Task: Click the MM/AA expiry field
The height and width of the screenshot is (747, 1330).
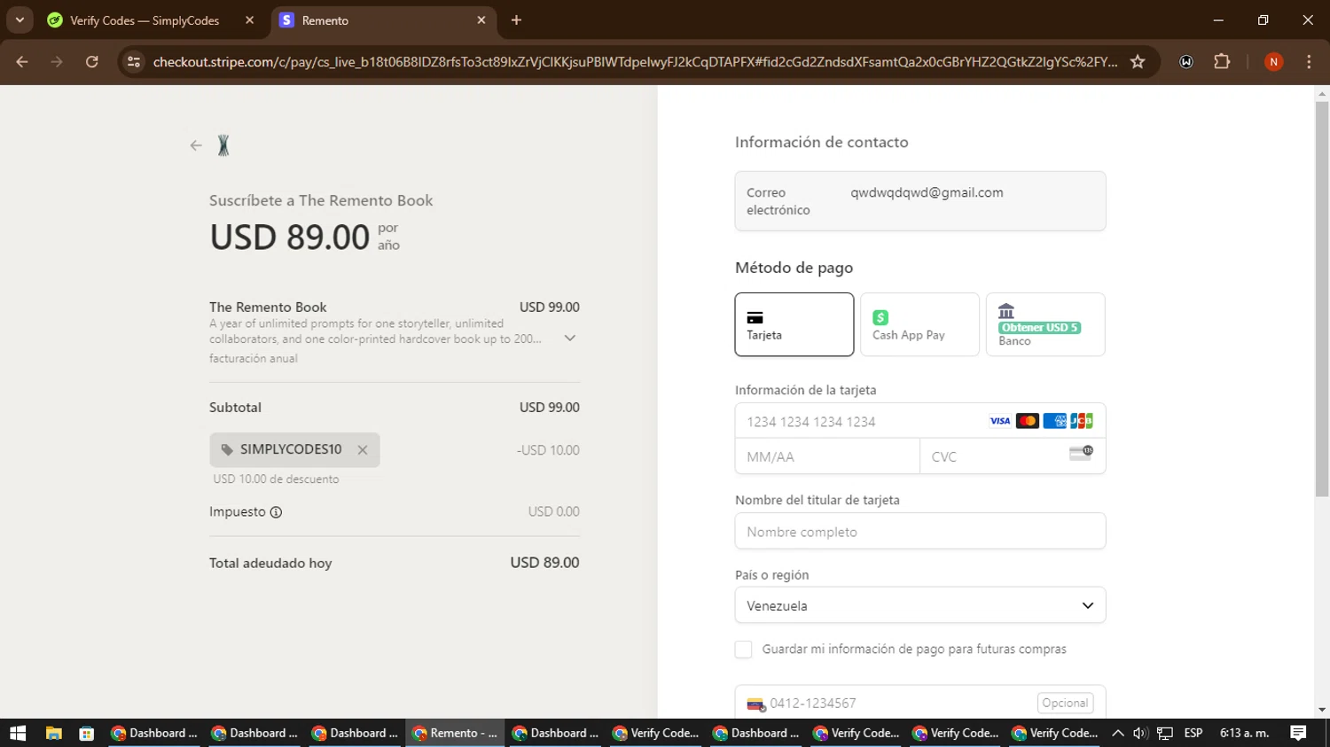Action: tap(827, 456)
